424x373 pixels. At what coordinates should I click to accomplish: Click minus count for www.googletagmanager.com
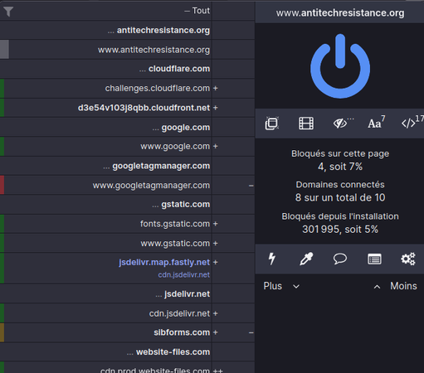point(251,186)
